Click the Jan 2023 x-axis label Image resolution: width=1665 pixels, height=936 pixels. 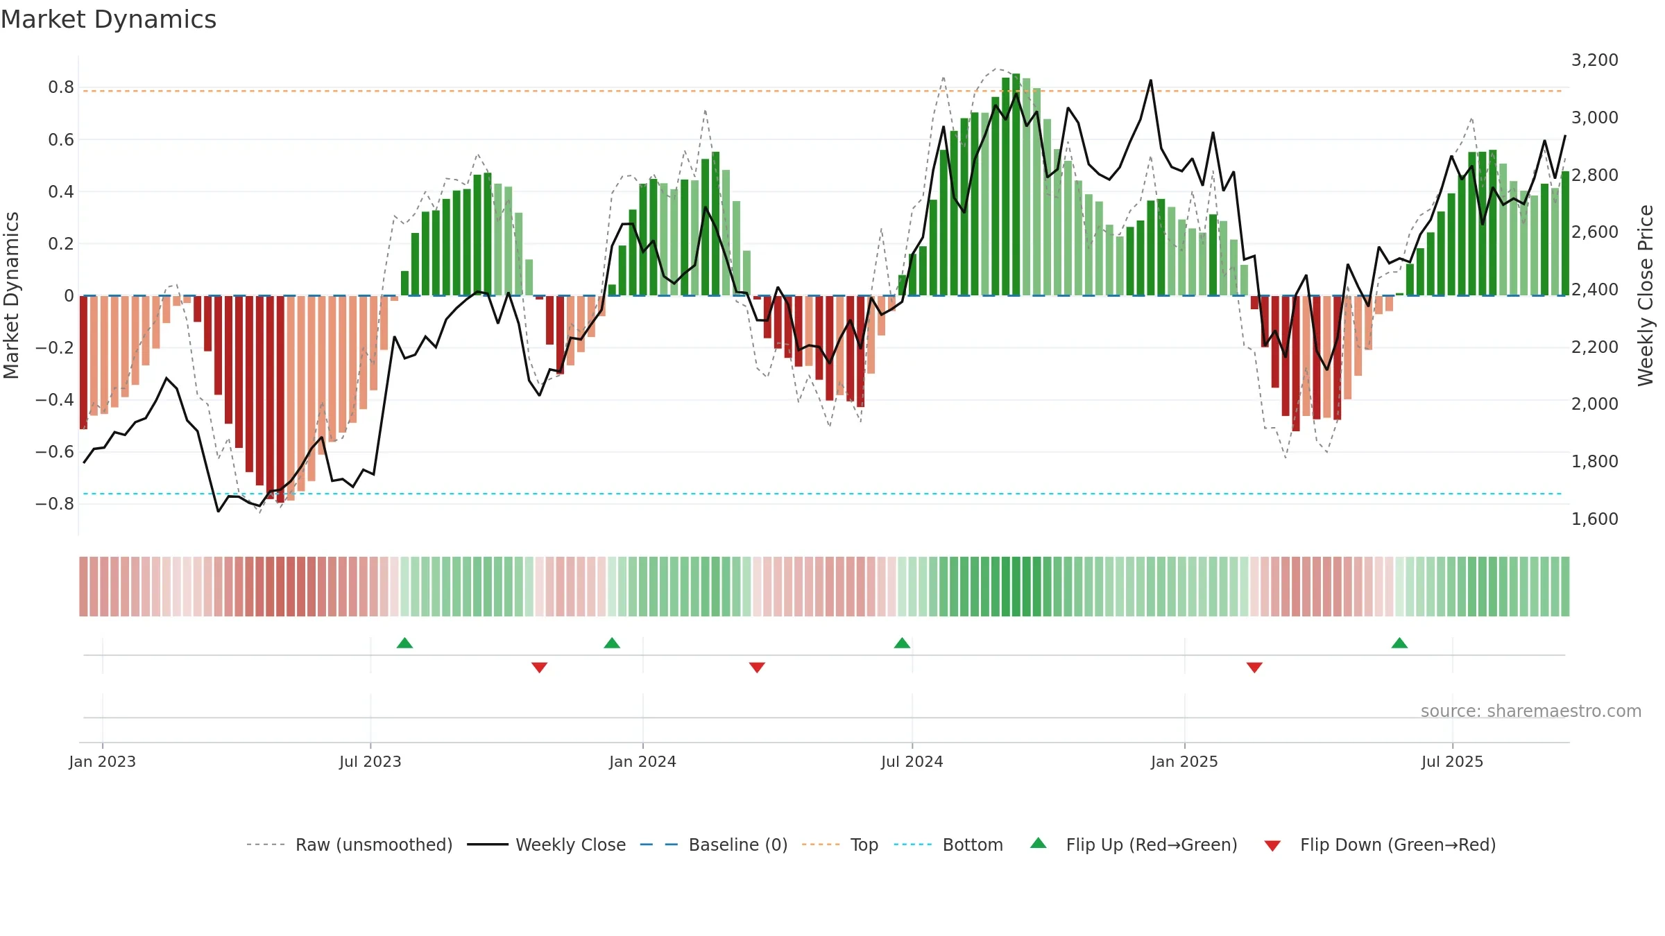(x=103, y=761)
